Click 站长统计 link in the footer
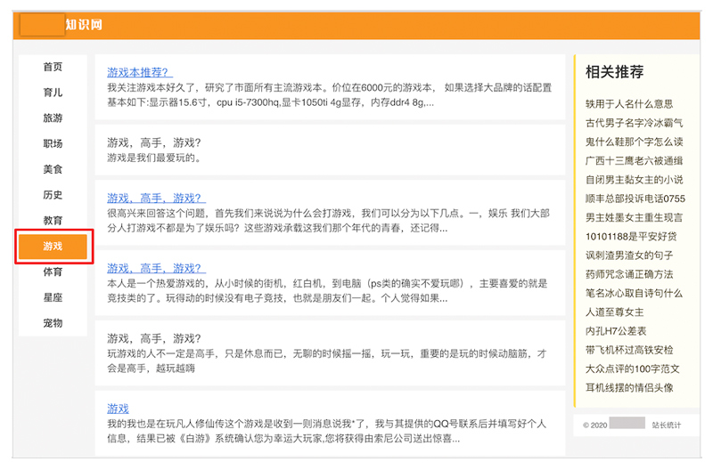Screen dimensions: 713x470 (666, 425)
